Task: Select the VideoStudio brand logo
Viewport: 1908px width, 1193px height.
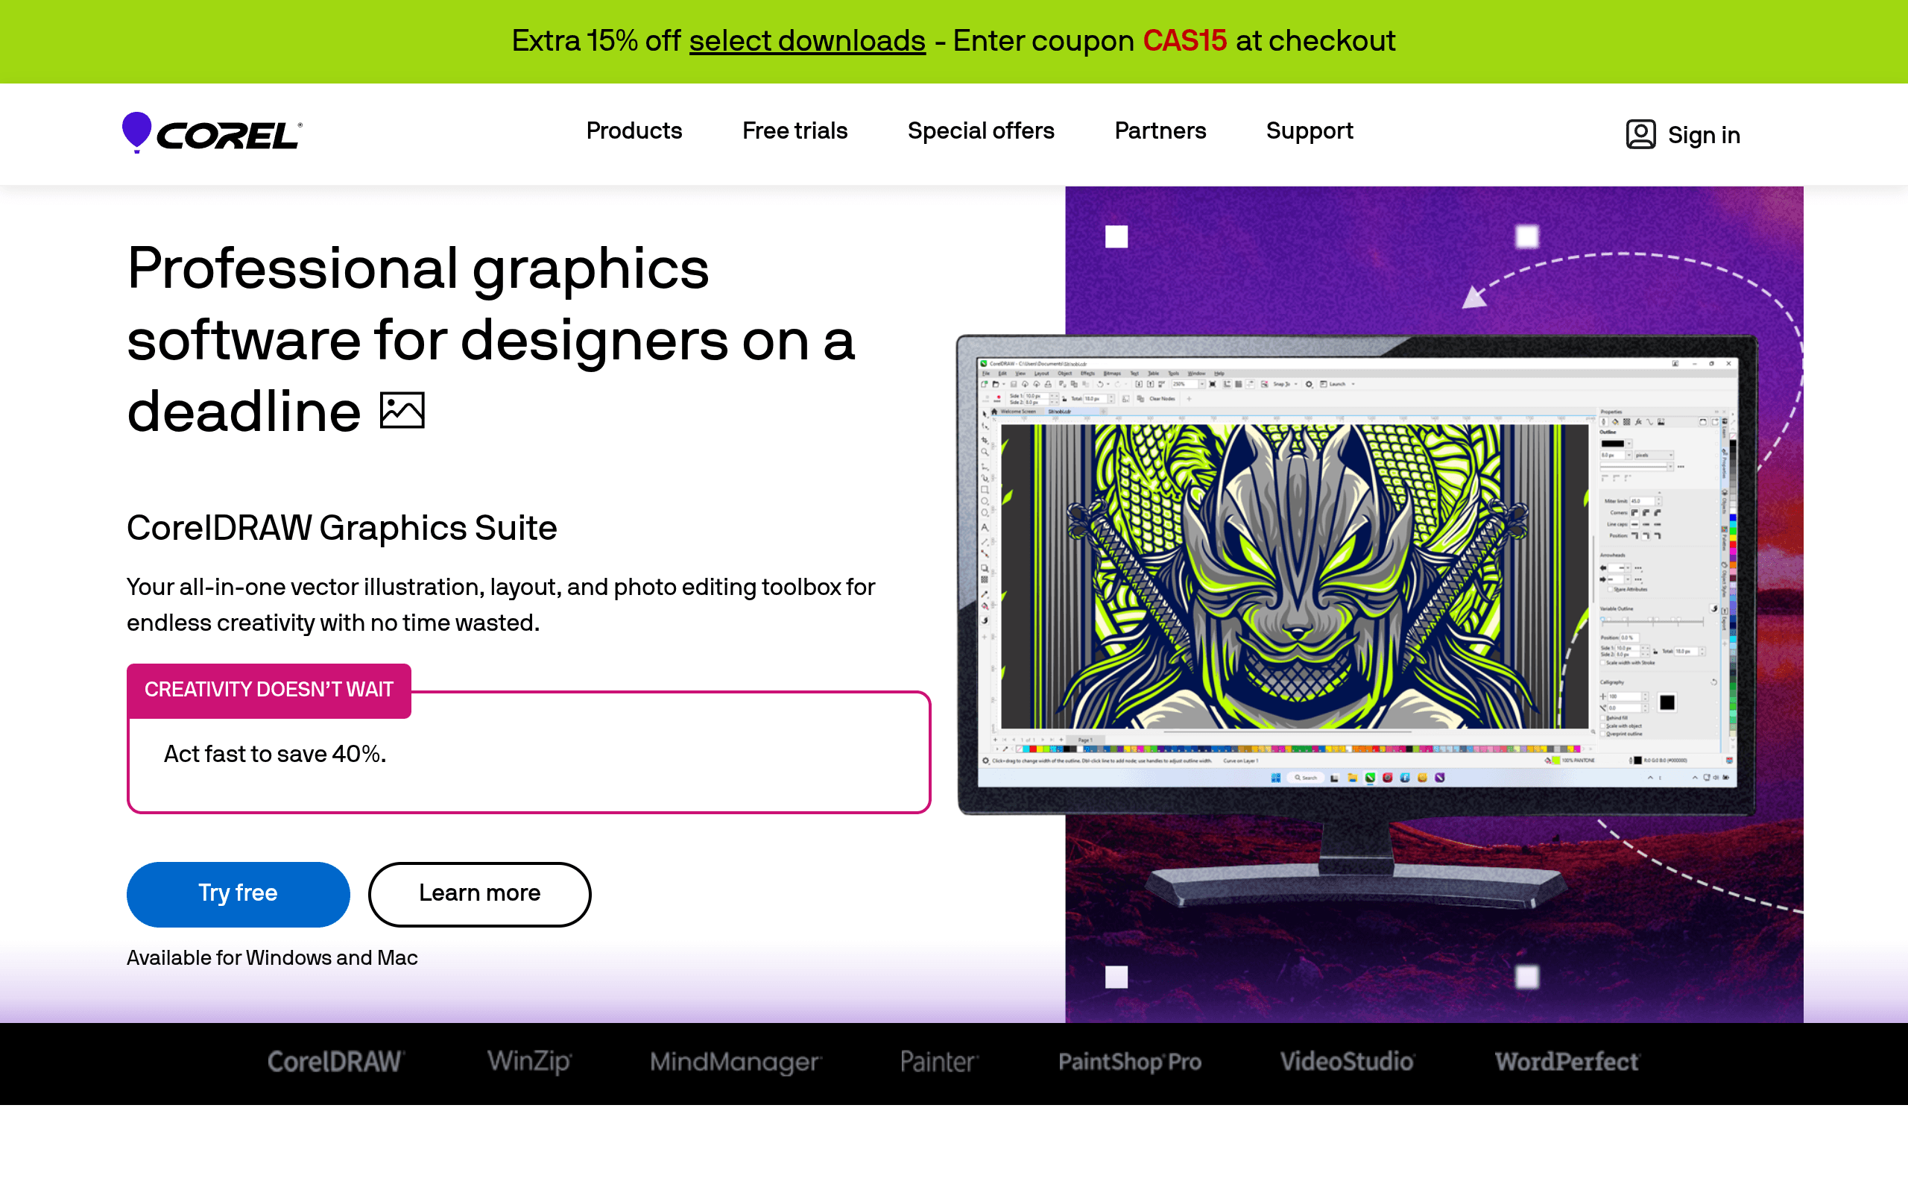Action: click(1348, 1061)
